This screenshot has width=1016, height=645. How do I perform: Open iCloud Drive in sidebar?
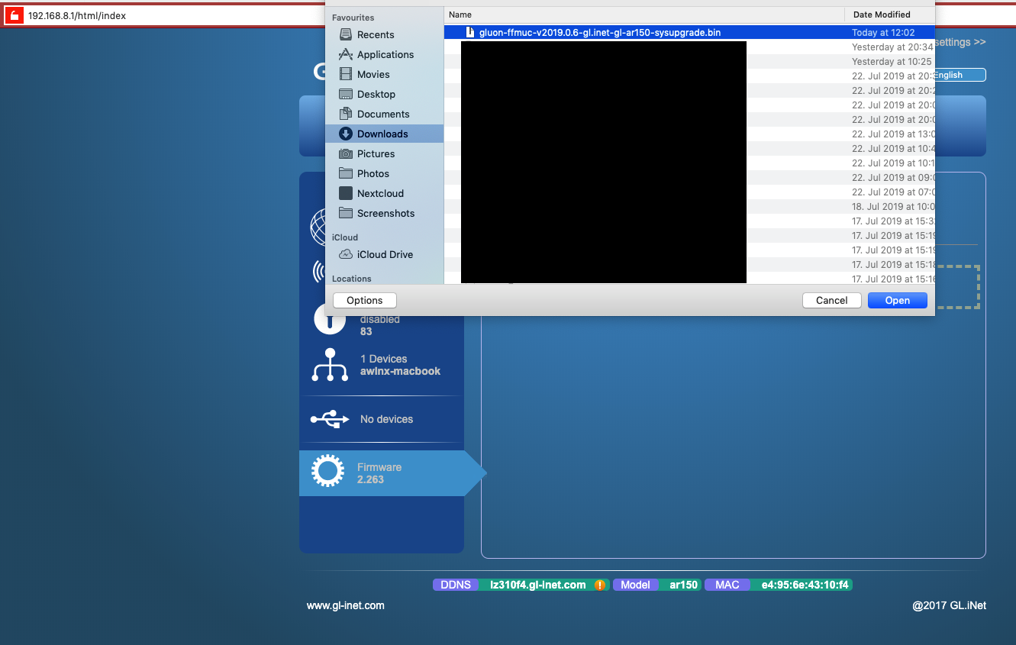[x=384, y=254]
